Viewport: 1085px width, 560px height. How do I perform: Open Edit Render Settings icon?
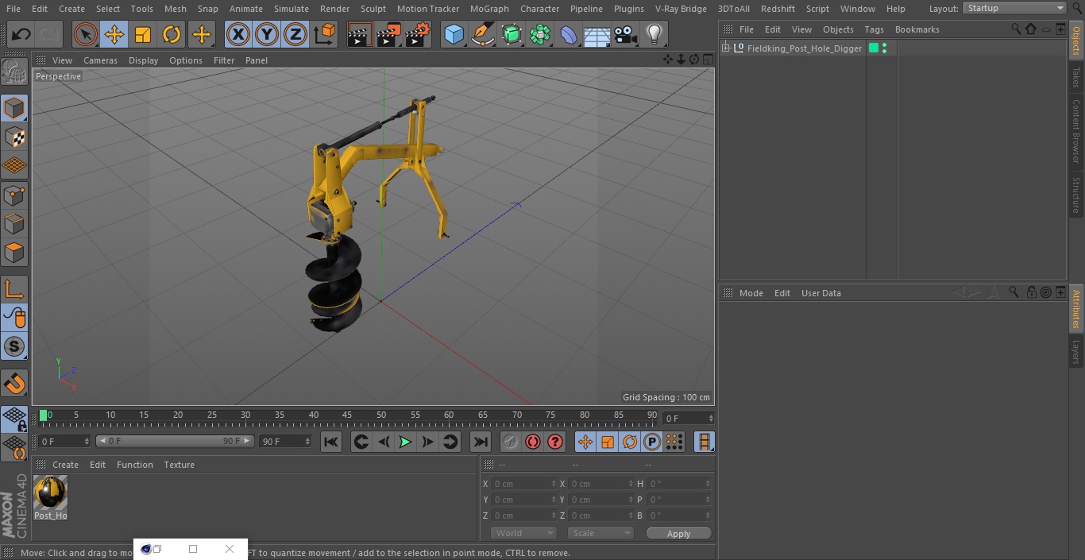tap(418, 34)
